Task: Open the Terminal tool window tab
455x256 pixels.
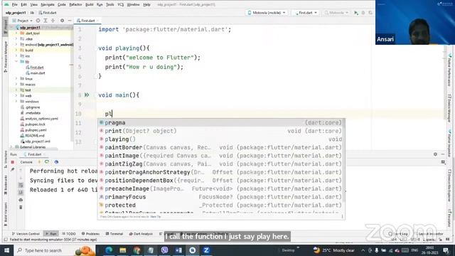Action: point(114,234)
